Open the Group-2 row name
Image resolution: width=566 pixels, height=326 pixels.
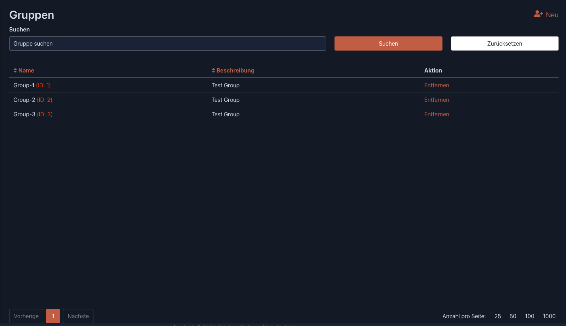tap(24, 100)
